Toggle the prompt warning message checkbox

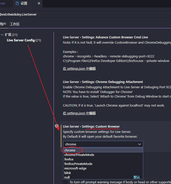[65, 182]
